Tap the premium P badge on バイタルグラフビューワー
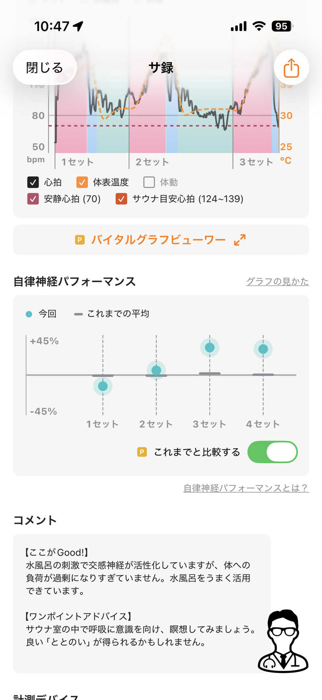322x700 pixels. [80, 240]
